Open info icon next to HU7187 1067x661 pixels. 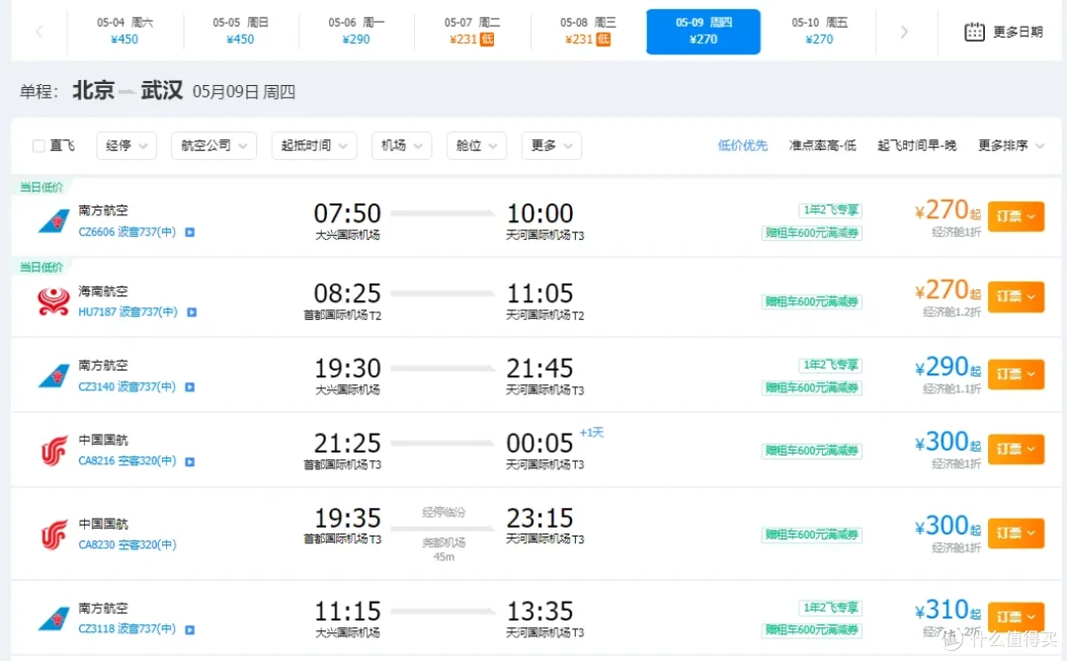click(x=192, y=312)
